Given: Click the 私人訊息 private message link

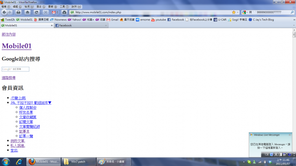Looking at the screenshot, I should [x=18, y=146].
